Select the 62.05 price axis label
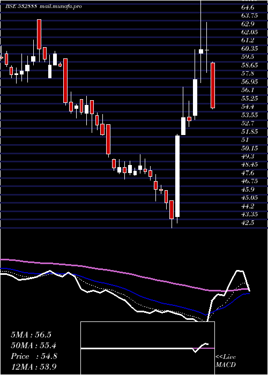Image resolution: width=268 pixels, height=375 pixels. [250, 32]
